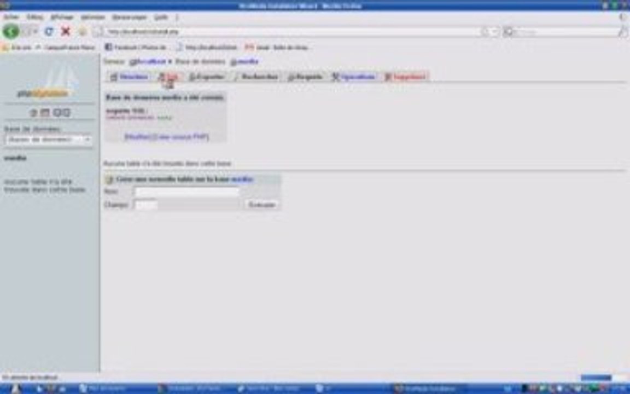Open the Affichage menu
This screenshot has width=630, height=394.
pyautogui.click(x=62, y=18)
